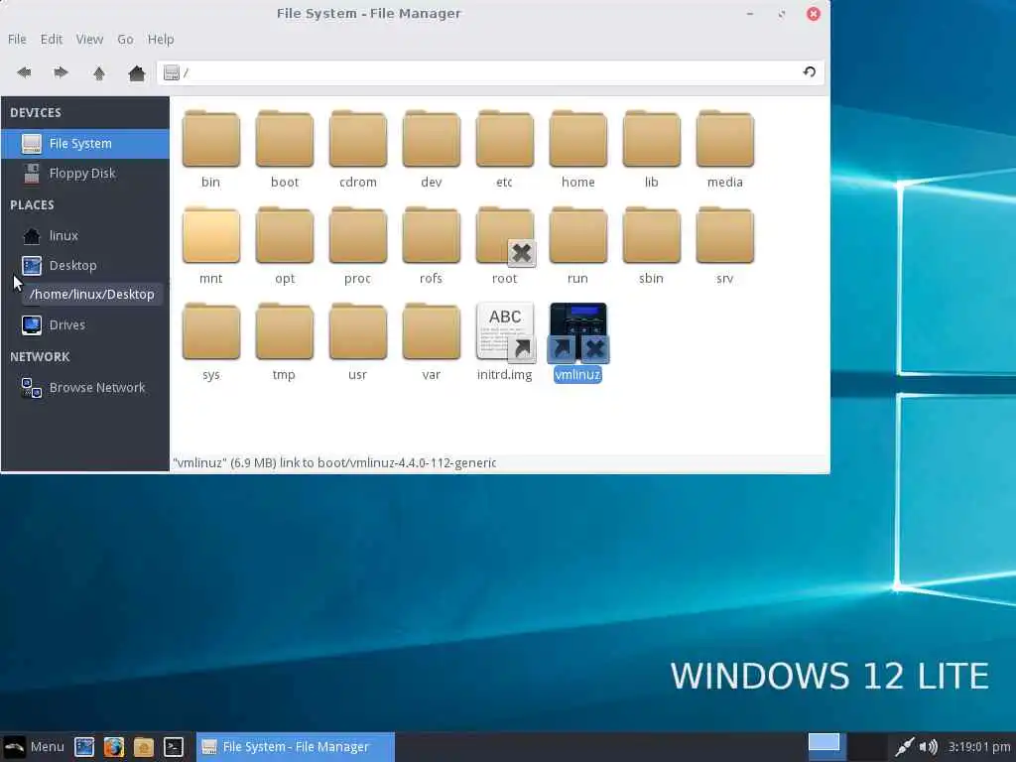The image size is (1016, 762).
Task: Open the File menu
Action: point(17,39)
